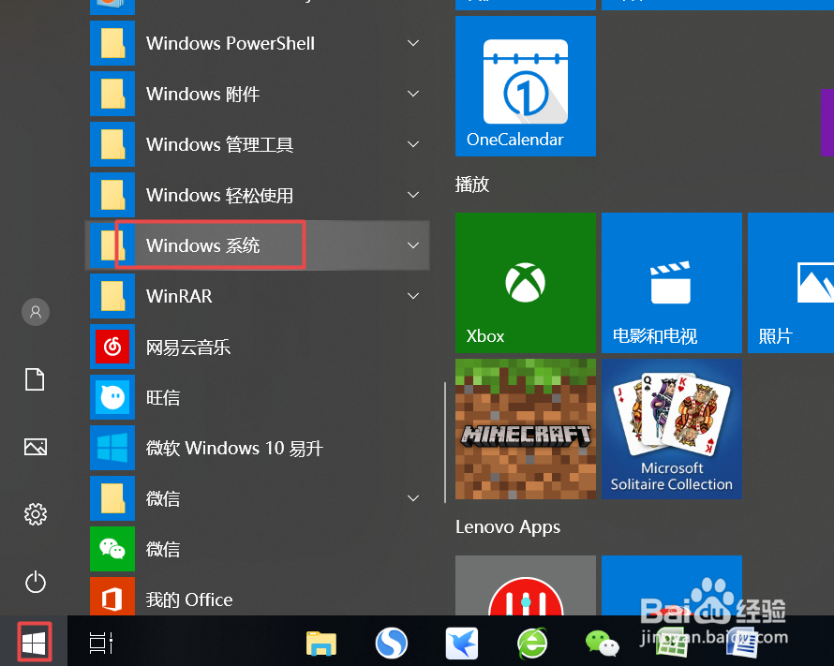Open the Xbox tile
Image resolution: width=834 pixels, height=666 pixels.
(525, 283)
